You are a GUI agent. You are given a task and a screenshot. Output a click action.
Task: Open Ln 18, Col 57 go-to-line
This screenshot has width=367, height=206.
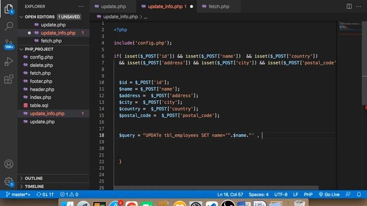click(230, 195)
